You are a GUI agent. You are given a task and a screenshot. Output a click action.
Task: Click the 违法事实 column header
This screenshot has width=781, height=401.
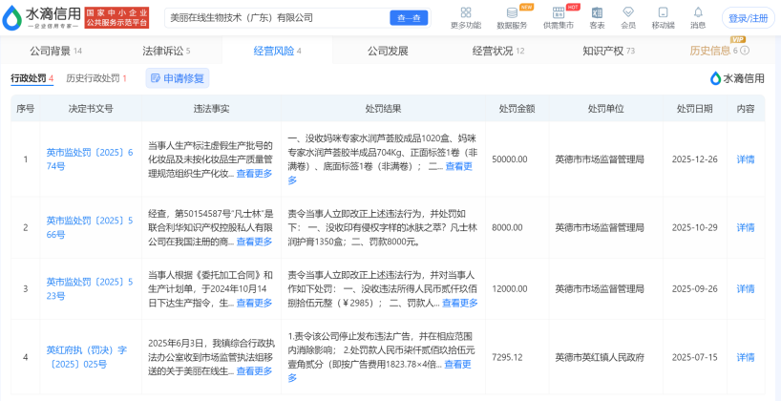point(211,109)
